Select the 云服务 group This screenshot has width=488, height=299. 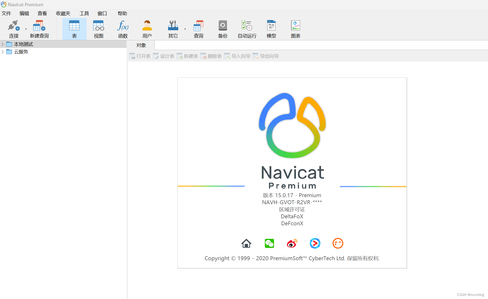tap(21, 52)
